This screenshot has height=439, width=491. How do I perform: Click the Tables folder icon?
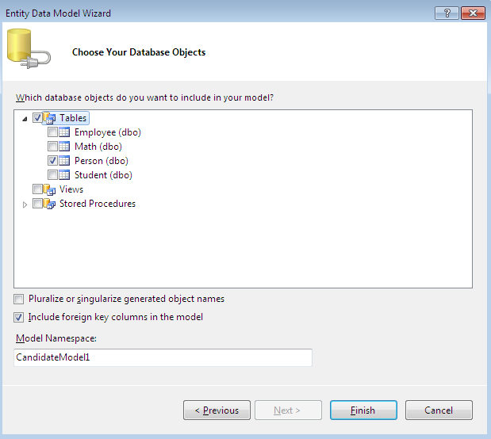point(49,118)
